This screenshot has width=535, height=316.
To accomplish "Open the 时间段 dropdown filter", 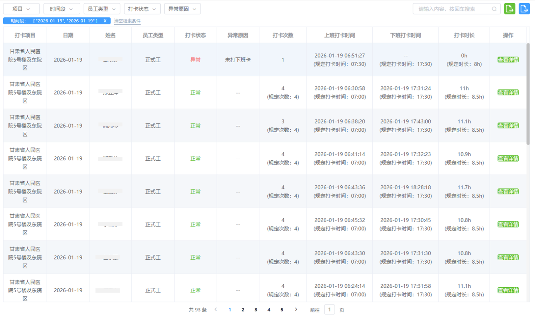I will click(x=62, y=9).
